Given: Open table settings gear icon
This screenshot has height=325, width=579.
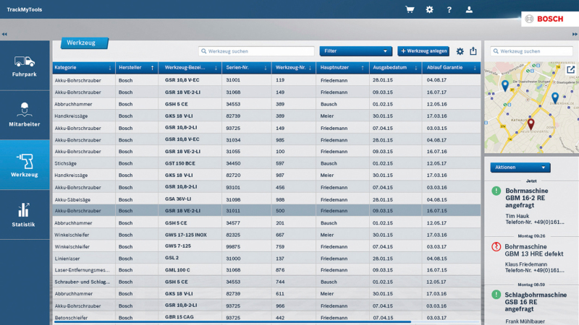Looking at the screenshot, I should [460, 51].
